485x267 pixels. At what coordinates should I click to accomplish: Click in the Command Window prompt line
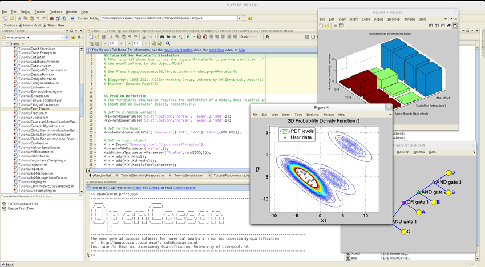(216, 255)
